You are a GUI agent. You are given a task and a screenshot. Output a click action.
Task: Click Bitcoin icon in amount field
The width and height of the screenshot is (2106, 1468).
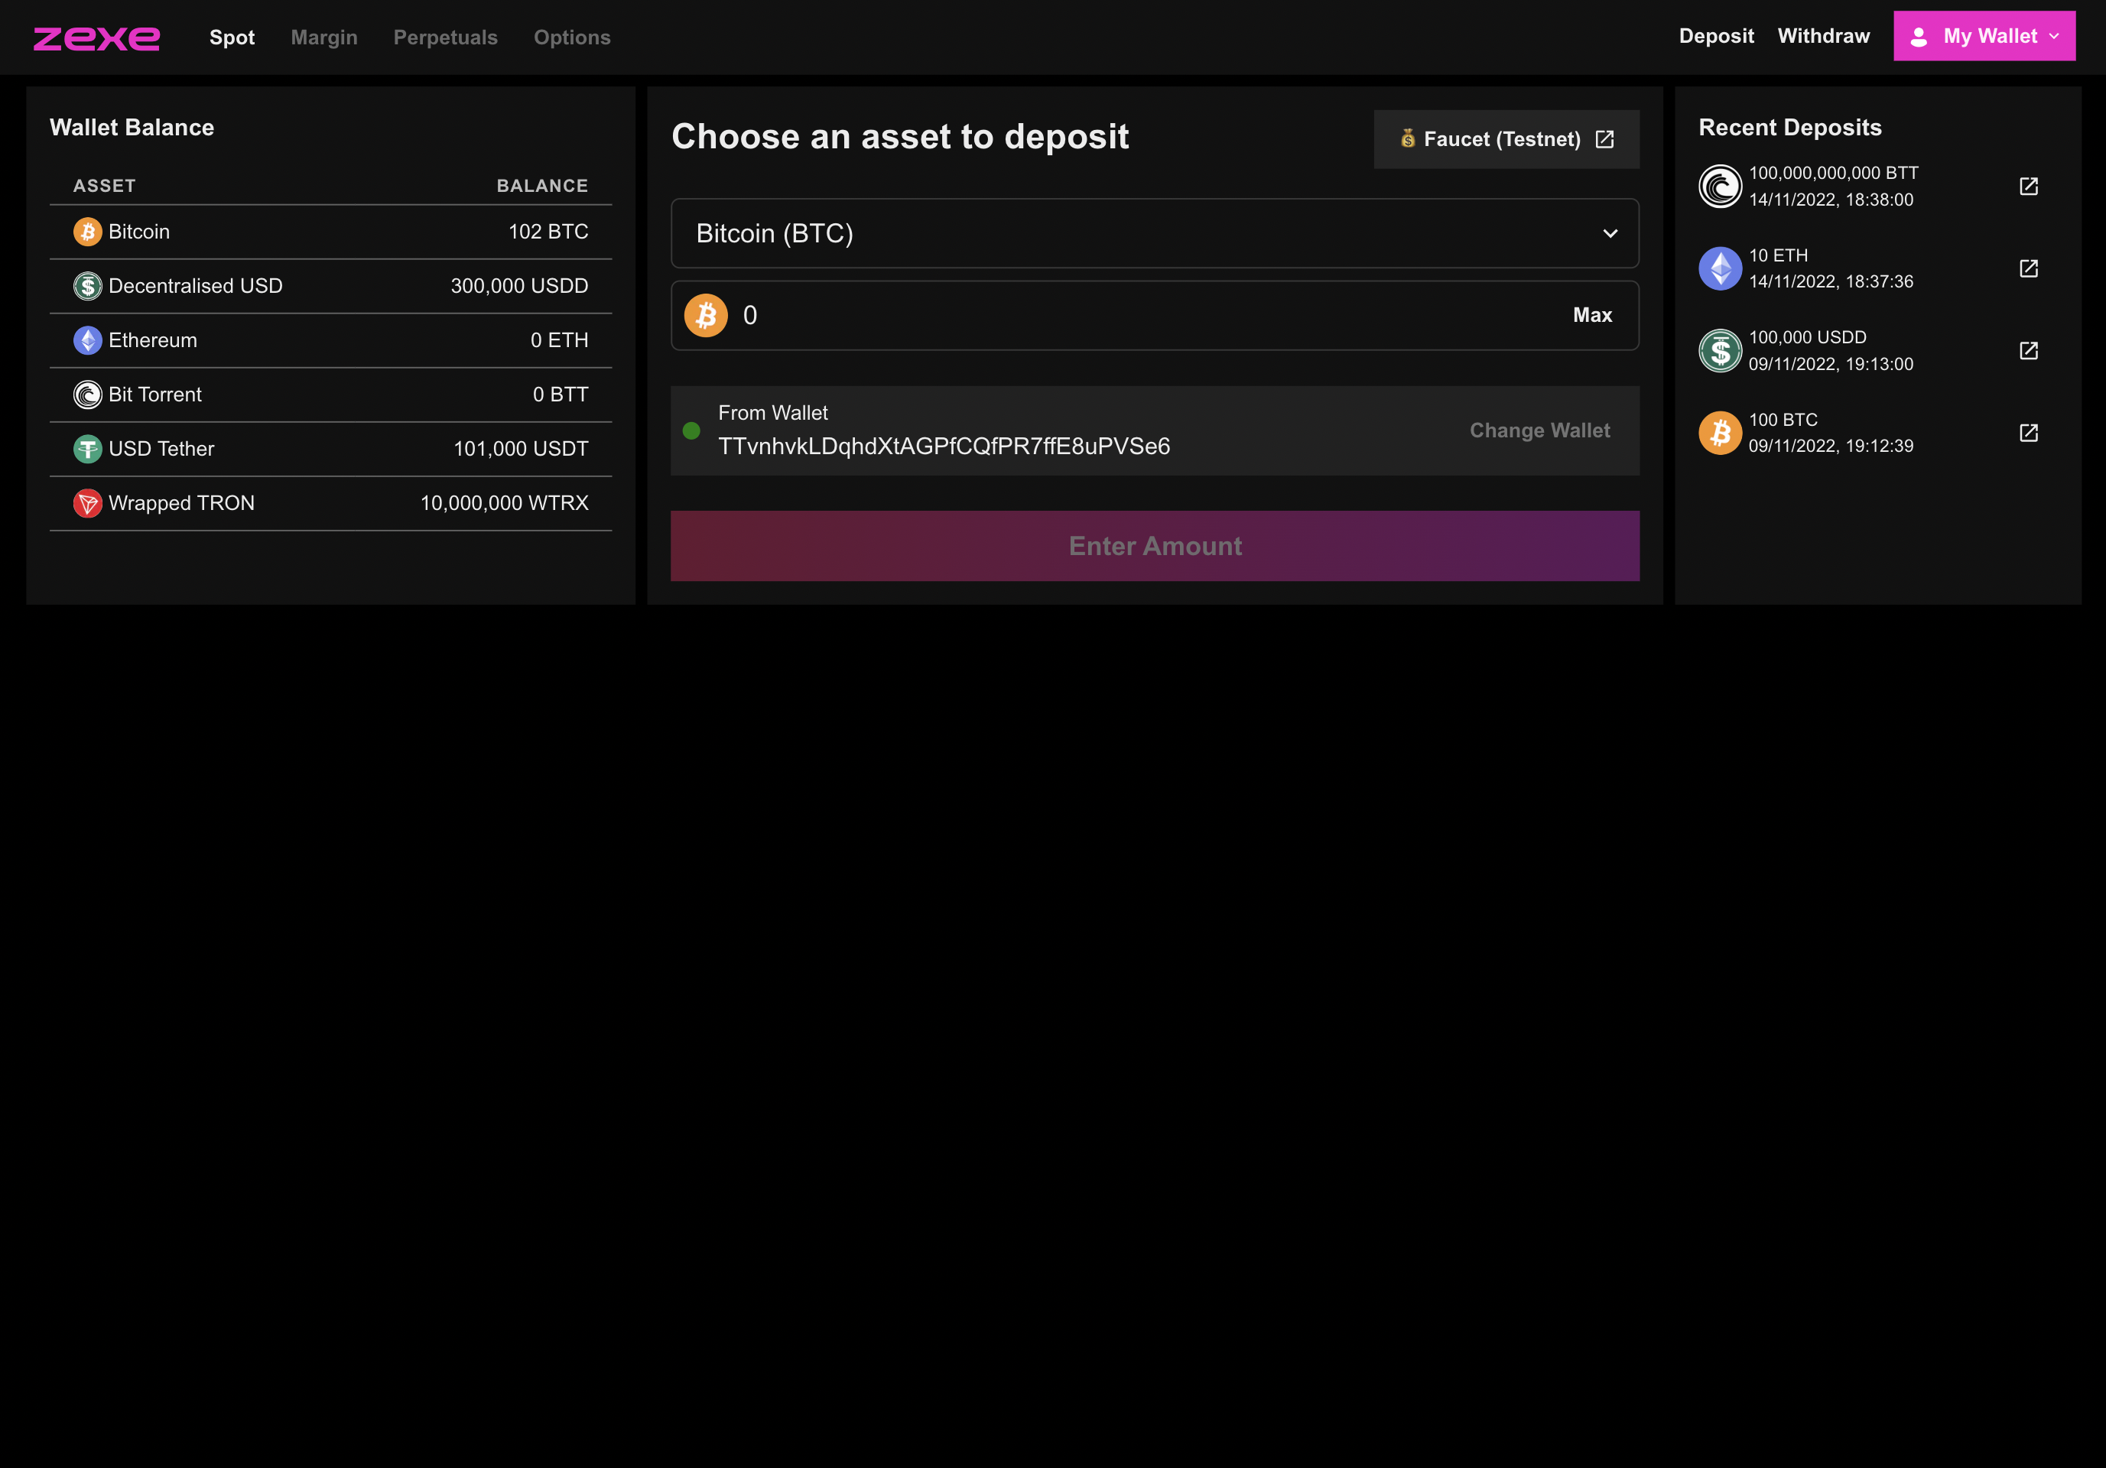point(705,316)
